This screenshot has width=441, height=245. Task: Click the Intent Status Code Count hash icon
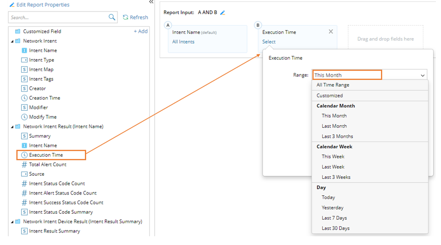pyautogui.click(x=24, y=183)
